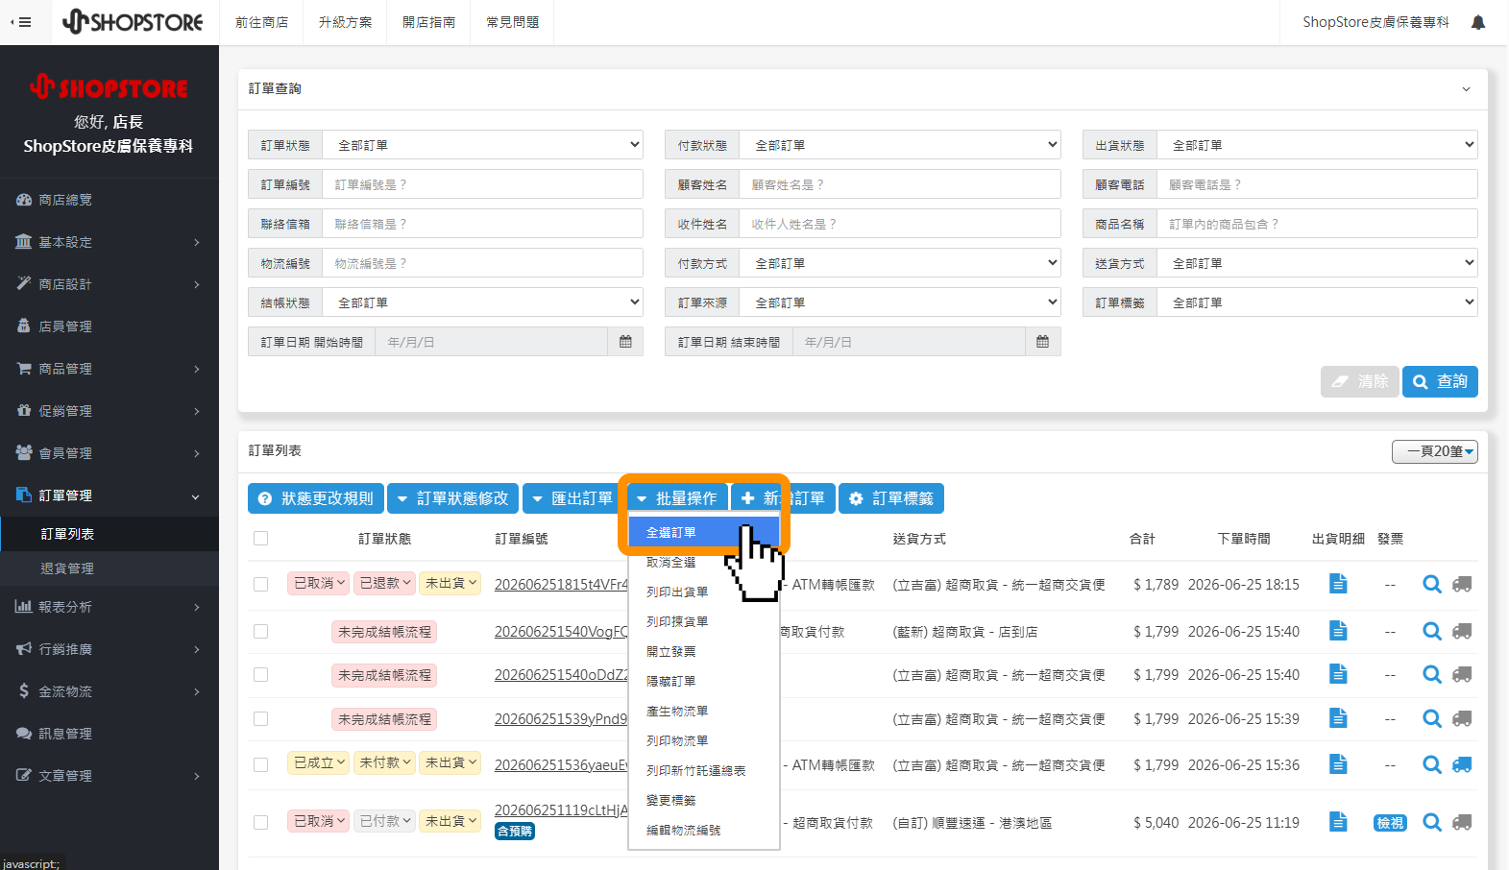Open magnifier for 202606251540oDdZ2 order
This screenshot has width=1509, height=870.
point(1432,674)
